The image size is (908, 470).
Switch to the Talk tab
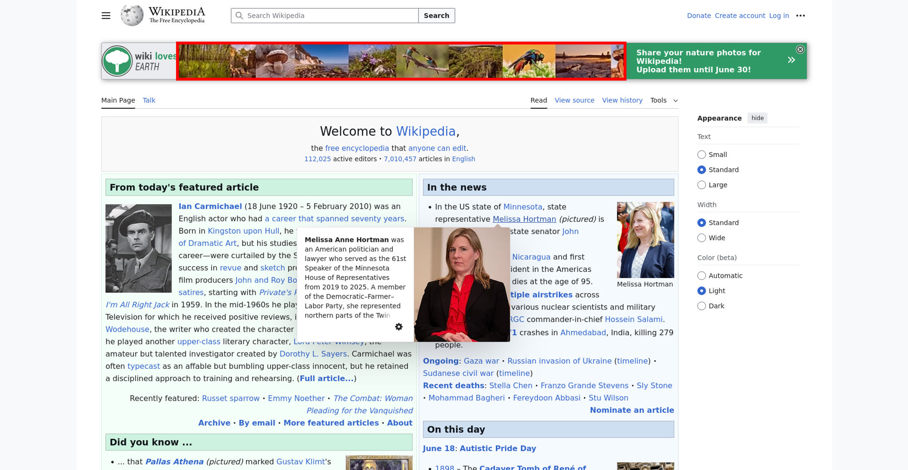149,100
